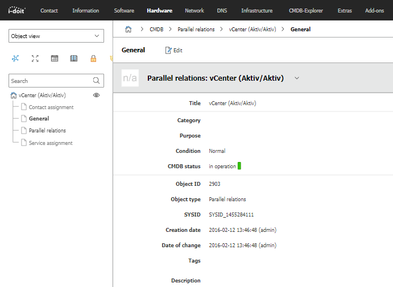The width and height of the screenshot is (393, 287).
Task: Click the SYSID_1455284111 value
Action: pos(231,215)
